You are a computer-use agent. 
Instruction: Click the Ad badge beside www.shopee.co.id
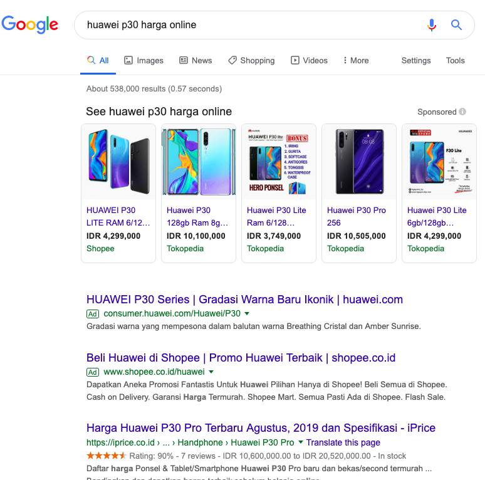click(x=93, y=372)
